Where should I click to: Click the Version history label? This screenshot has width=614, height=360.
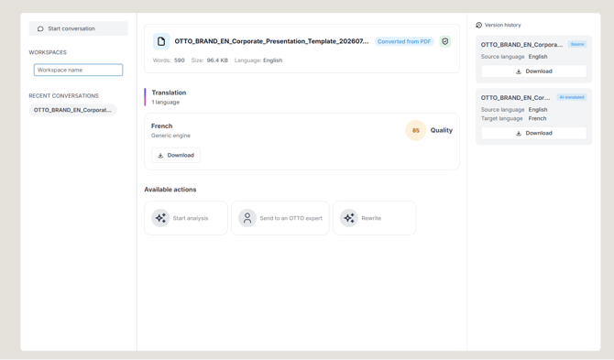[503, 25]
